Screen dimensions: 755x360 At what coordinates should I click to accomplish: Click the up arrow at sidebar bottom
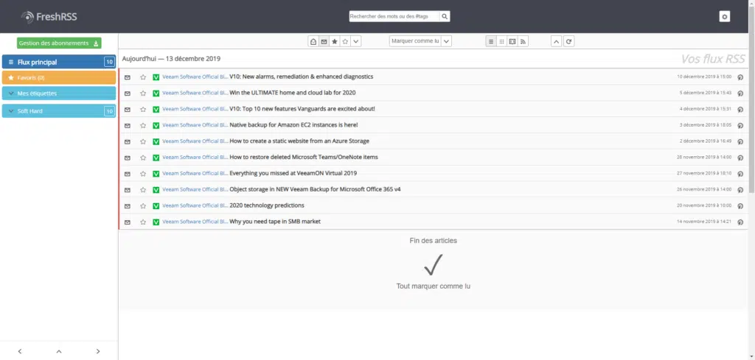59,351
